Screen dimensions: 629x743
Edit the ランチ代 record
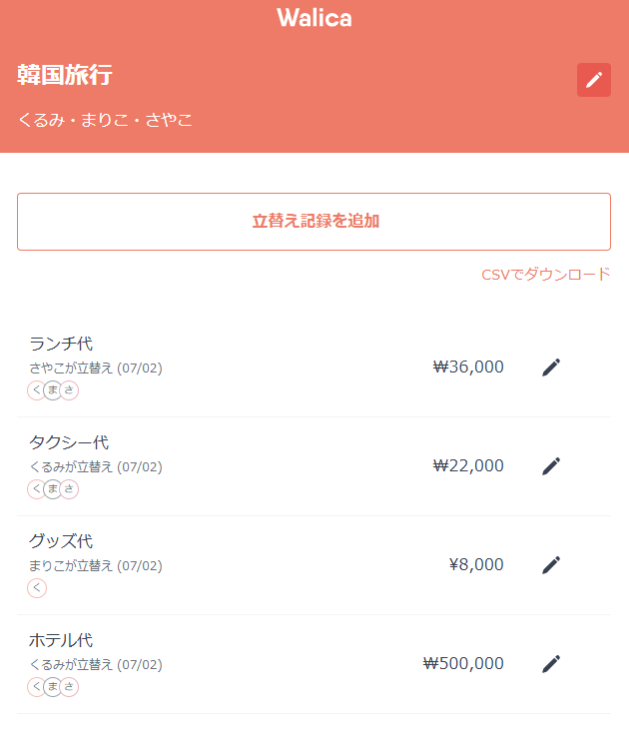(551, 368)
